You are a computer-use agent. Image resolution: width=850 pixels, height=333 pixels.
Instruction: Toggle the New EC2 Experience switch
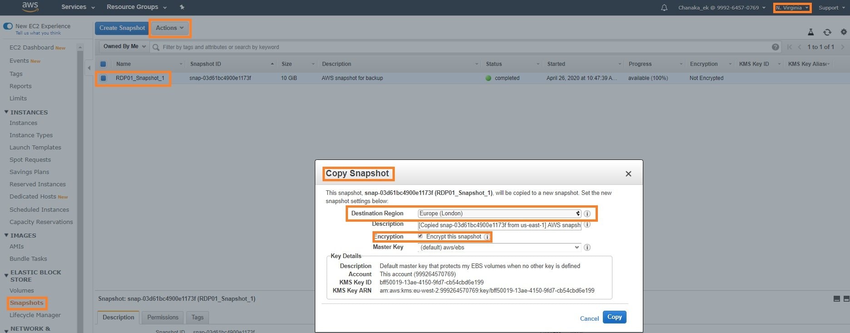8,26
